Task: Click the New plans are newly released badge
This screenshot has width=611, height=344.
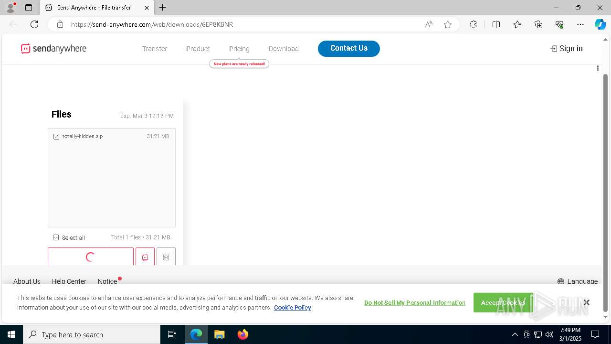Action: (239, 64)
